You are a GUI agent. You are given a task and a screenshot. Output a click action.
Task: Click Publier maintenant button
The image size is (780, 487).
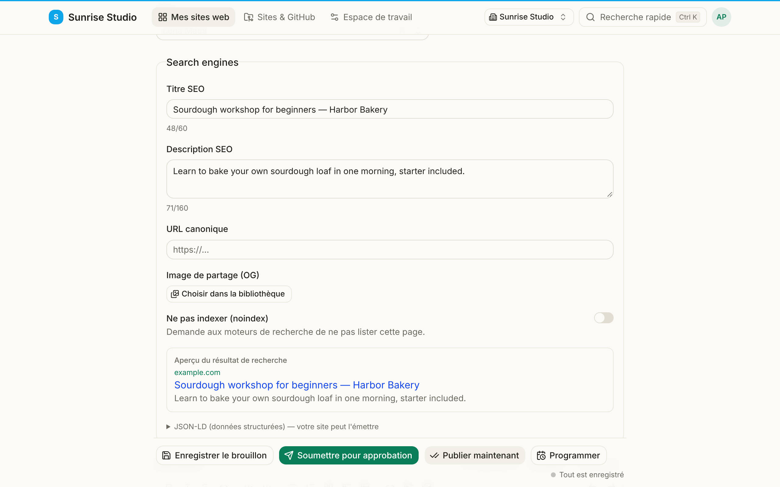(x=475, y=455)
